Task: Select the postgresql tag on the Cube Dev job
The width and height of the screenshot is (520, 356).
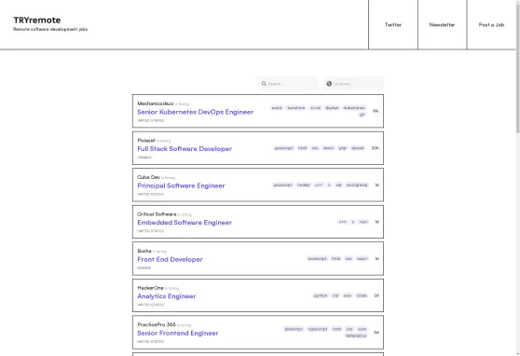Action: (x=357, y=185)
